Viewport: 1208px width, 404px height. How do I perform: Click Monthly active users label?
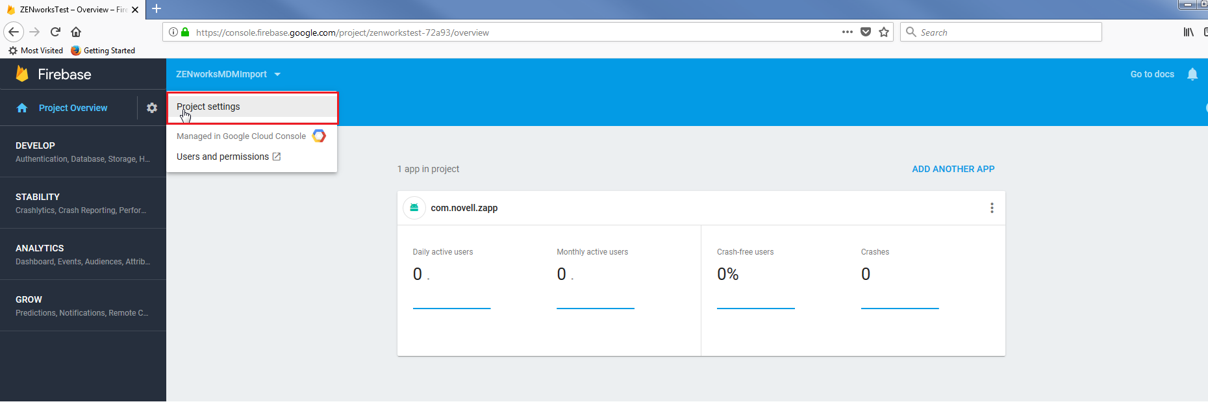(x=592, y=252)
